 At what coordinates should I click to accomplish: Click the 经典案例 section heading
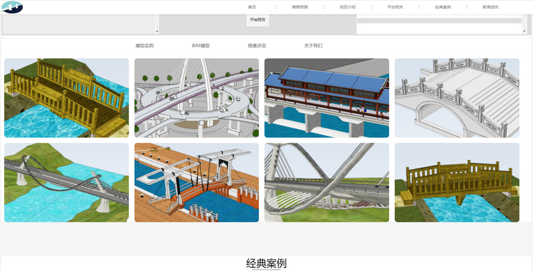[266, 263]
